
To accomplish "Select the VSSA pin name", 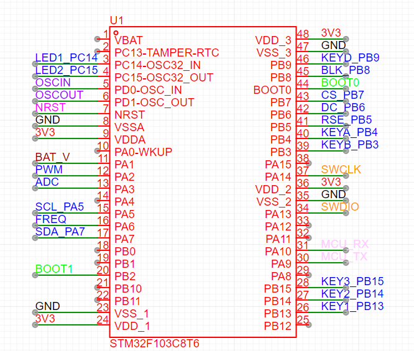I will click(129, 127).
